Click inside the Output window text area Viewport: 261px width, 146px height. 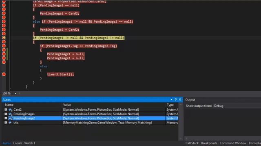click(223, 122)
